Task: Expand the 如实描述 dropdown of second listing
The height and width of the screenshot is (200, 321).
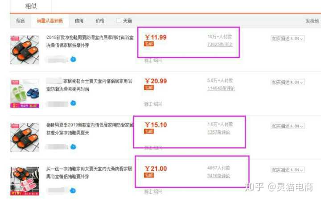Action: pos(288,82)
